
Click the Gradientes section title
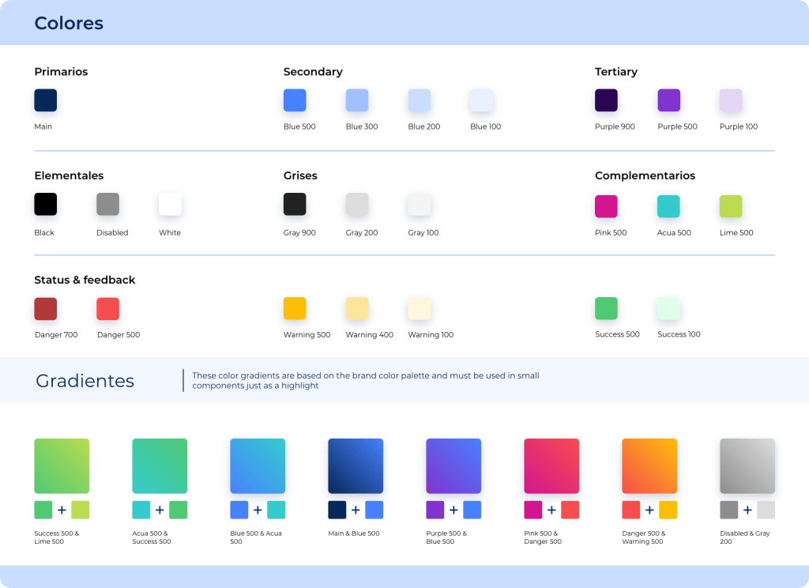point(85,381)
